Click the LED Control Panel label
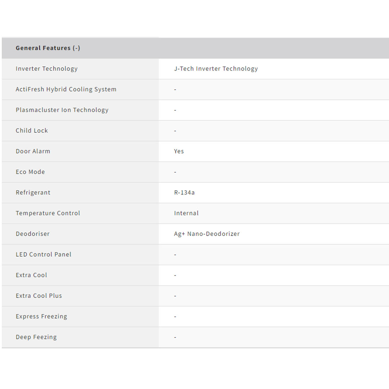Viewport: 389px width, 389px height. pos(44,254)
